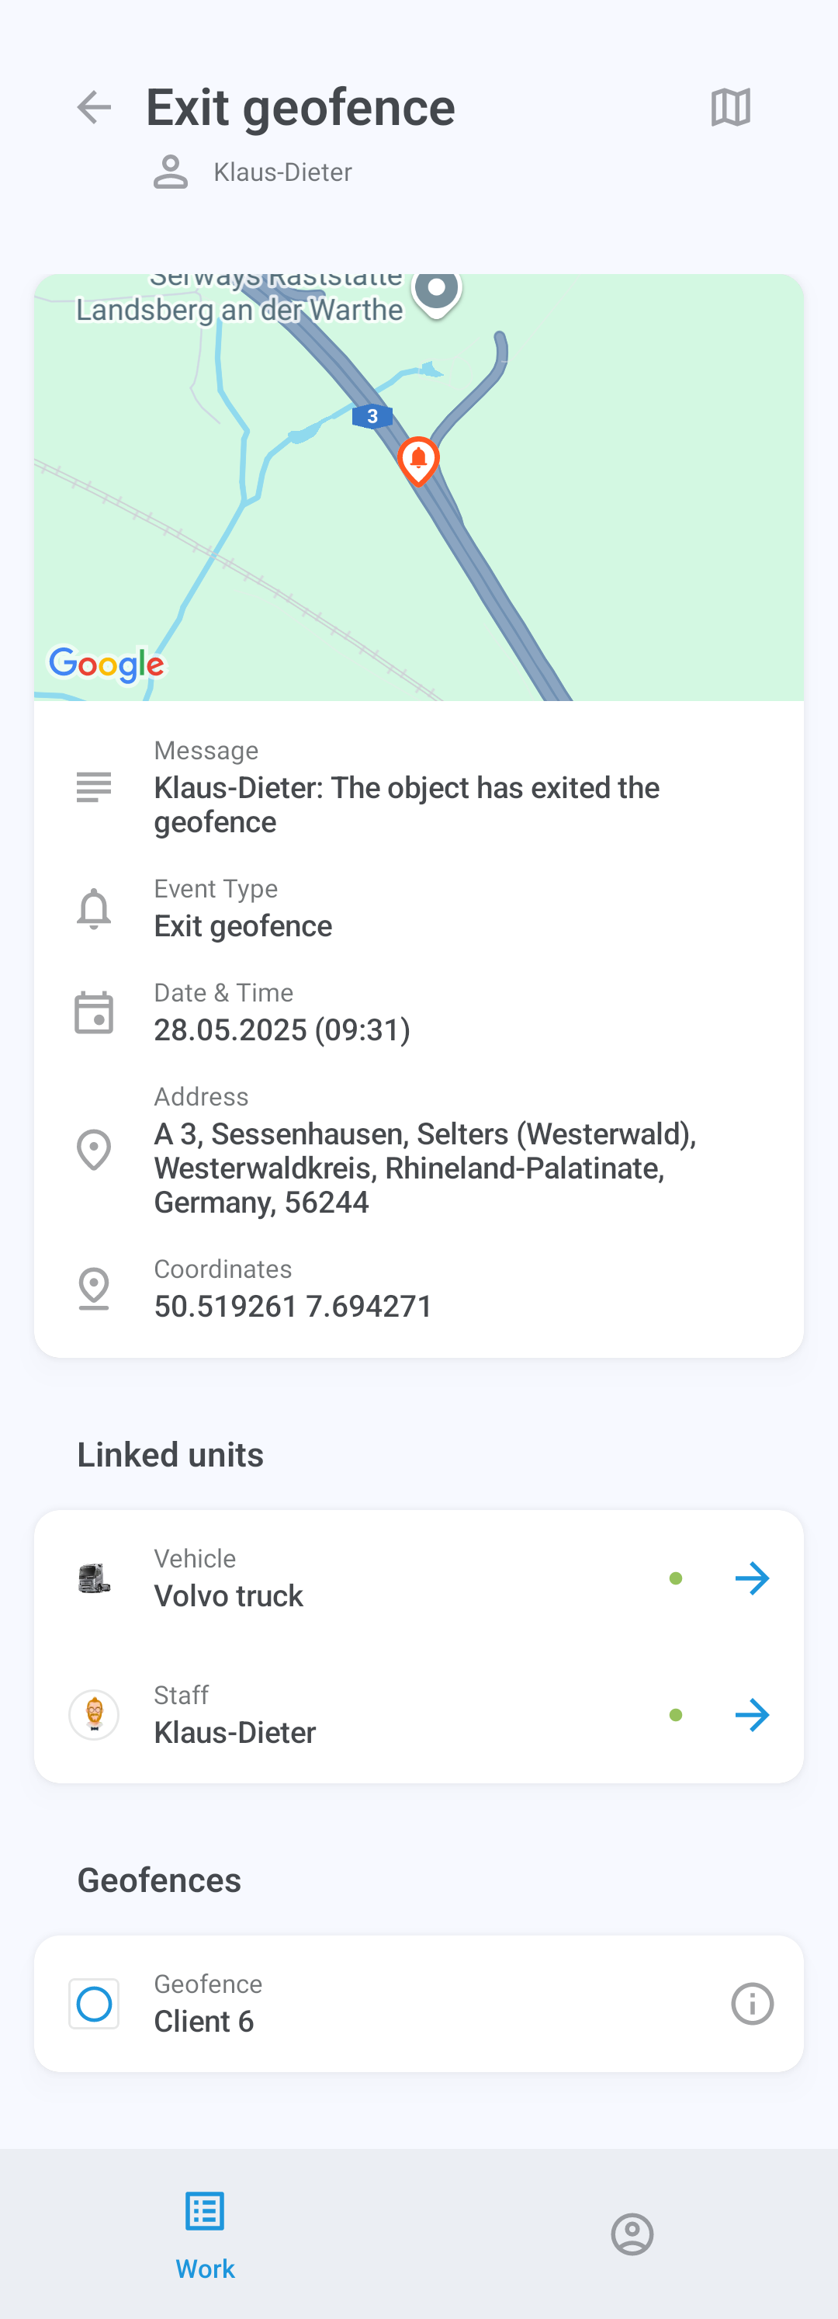Viewport: 838px width, 2319px height.
Task: Go to Volvo truck details arrow
Action: coord(752,1578)
